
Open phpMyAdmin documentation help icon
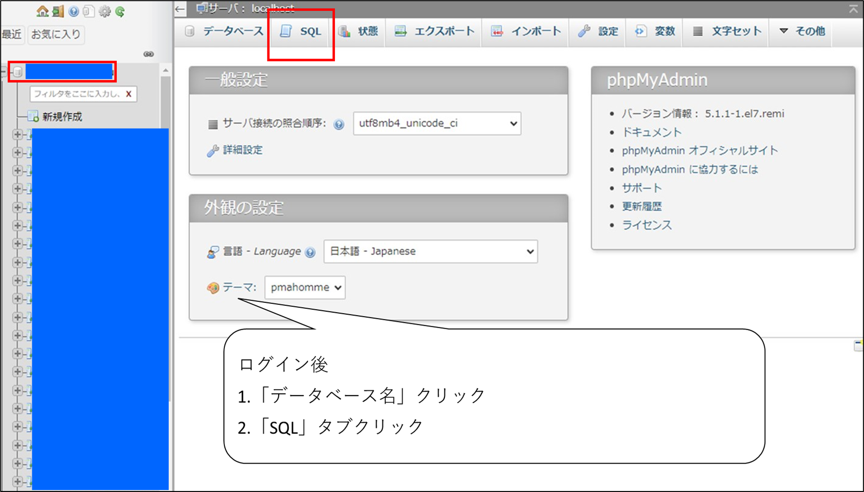pyautogui.click(x=73, y=11)
